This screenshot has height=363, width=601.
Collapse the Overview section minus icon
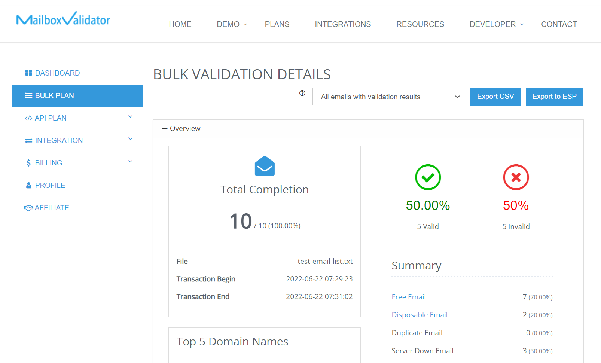(x=165, y=129)
